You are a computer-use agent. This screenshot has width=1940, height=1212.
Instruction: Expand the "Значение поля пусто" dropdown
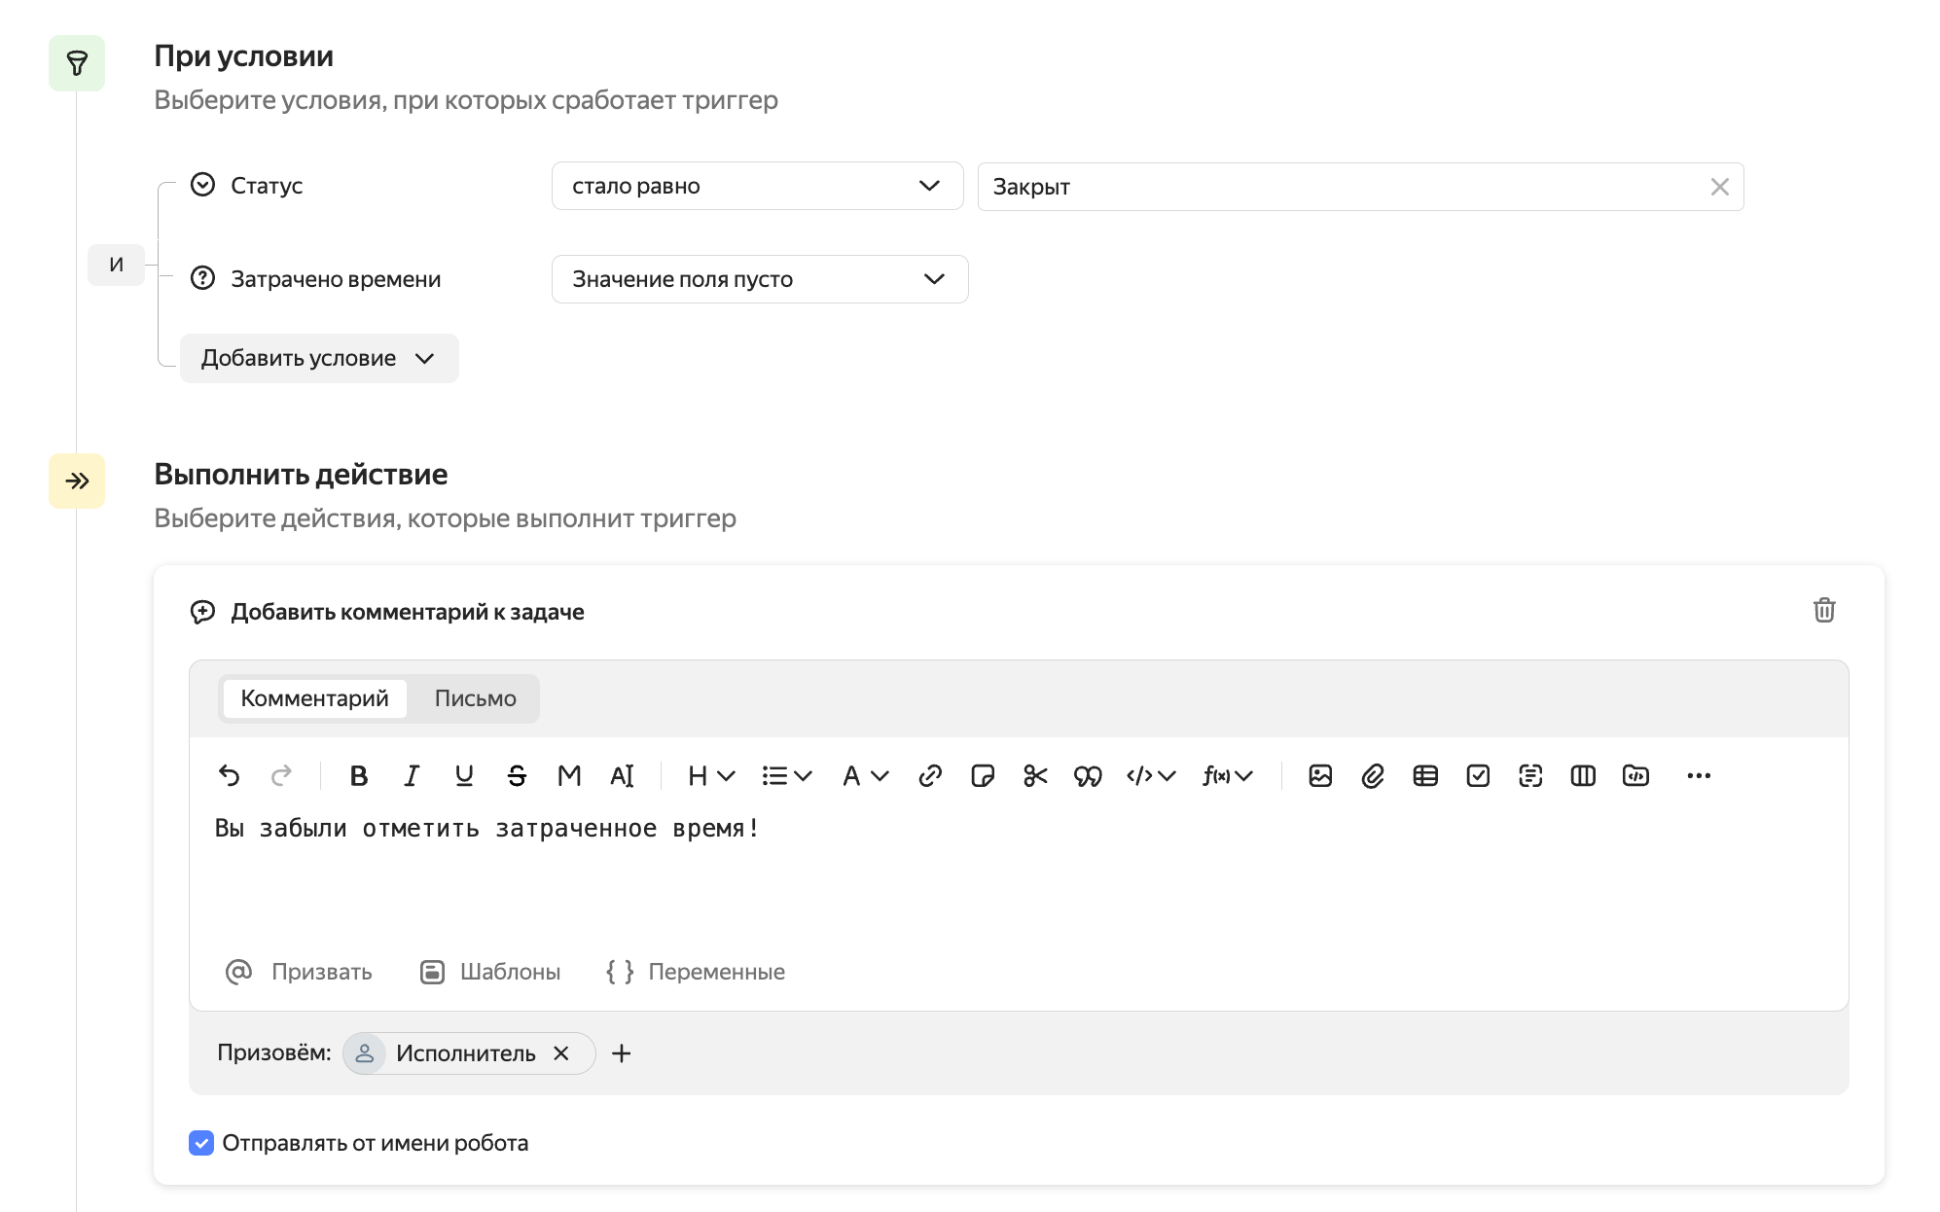pos(759,279)
